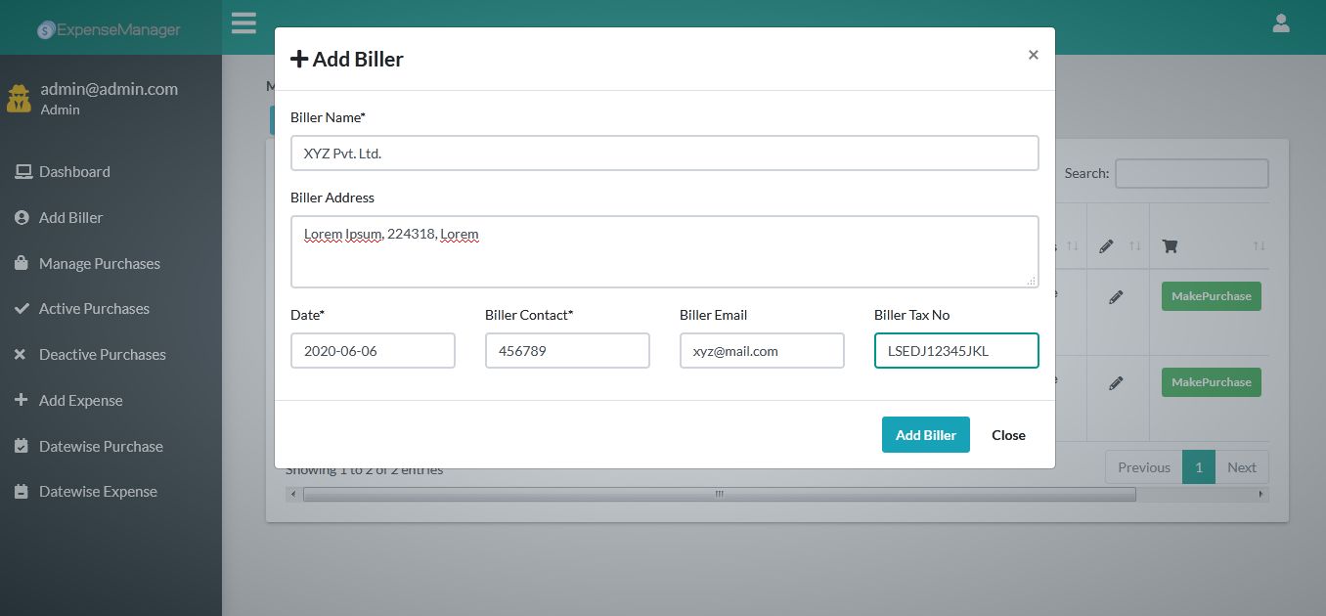
Task: Click the admin@admin.com username text
Action: [x=110, y=89]
